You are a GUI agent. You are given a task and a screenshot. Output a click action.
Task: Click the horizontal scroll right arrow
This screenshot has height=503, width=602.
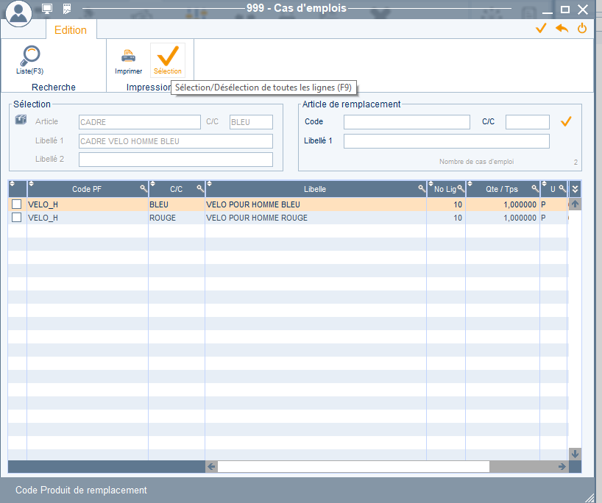coord(562,466)
